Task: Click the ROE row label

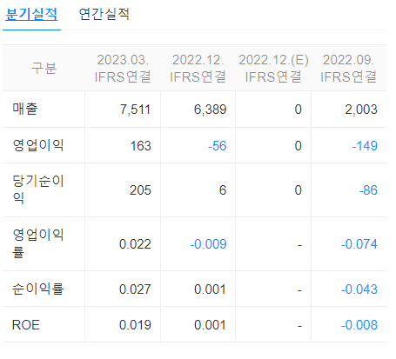Action: tap(26, 325)
